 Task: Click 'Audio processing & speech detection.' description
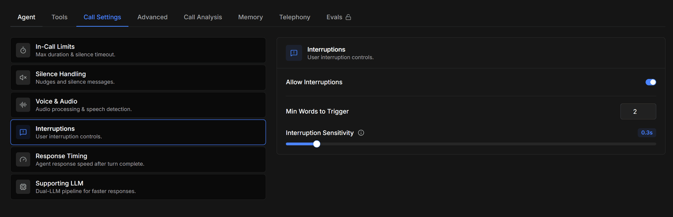click(x=84, y=109)
